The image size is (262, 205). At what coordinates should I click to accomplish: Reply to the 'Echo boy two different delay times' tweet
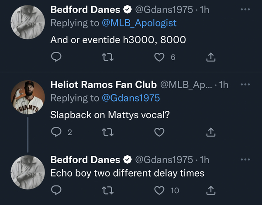pyautogui.click(x=56, y=190)
